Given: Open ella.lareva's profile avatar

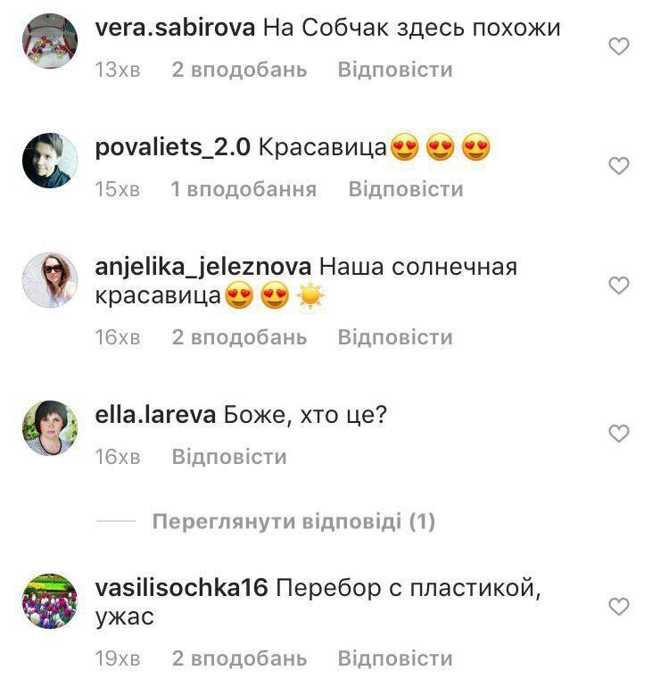Looking at the screenshot, I should click(50, 428).
